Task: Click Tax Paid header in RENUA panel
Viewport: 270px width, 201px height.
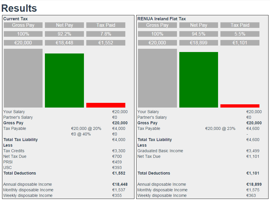Action: point(240,25)
